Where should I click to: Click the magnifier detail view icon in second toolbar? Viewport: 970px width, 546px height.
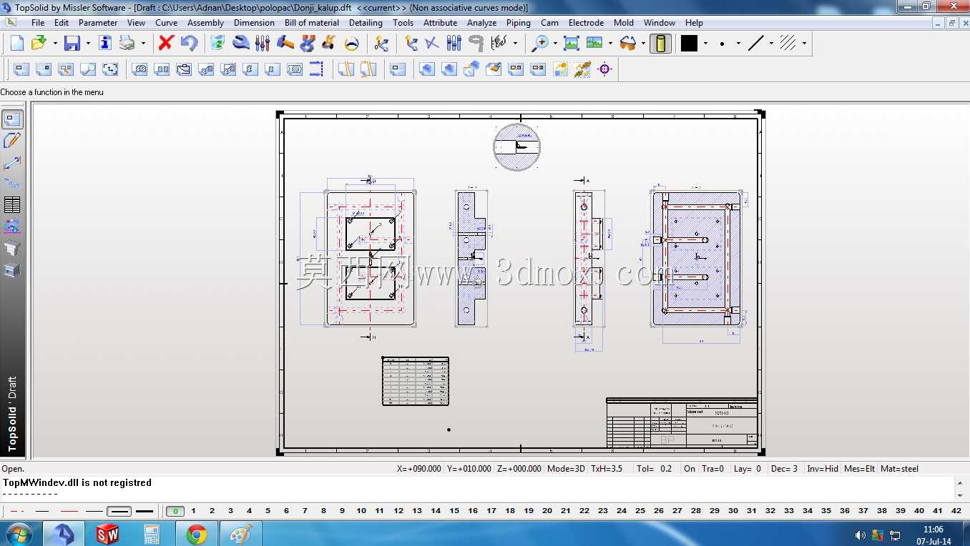click(88, 69)
